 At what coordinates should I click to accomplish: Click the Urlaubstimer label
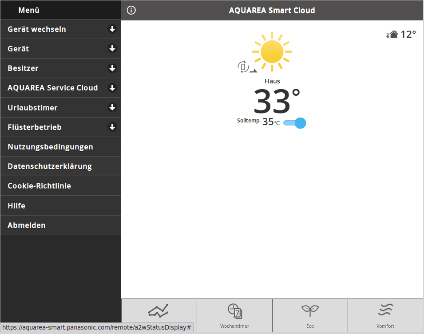[x=32, y=107]
